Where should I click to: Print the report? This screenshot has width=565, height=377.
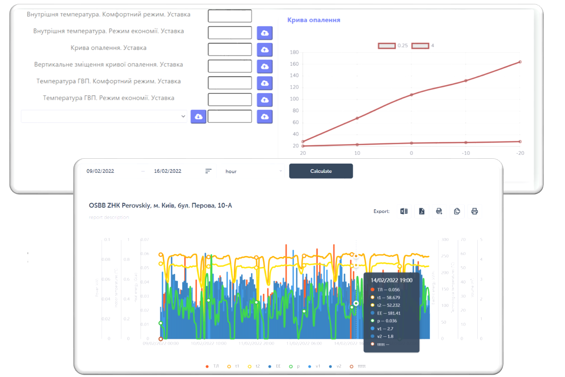[474, 211]
